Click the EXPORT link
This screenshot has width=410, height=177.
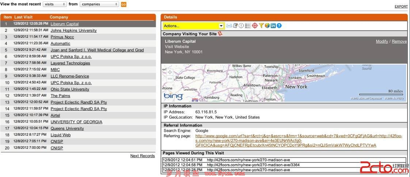click(401, 7)
